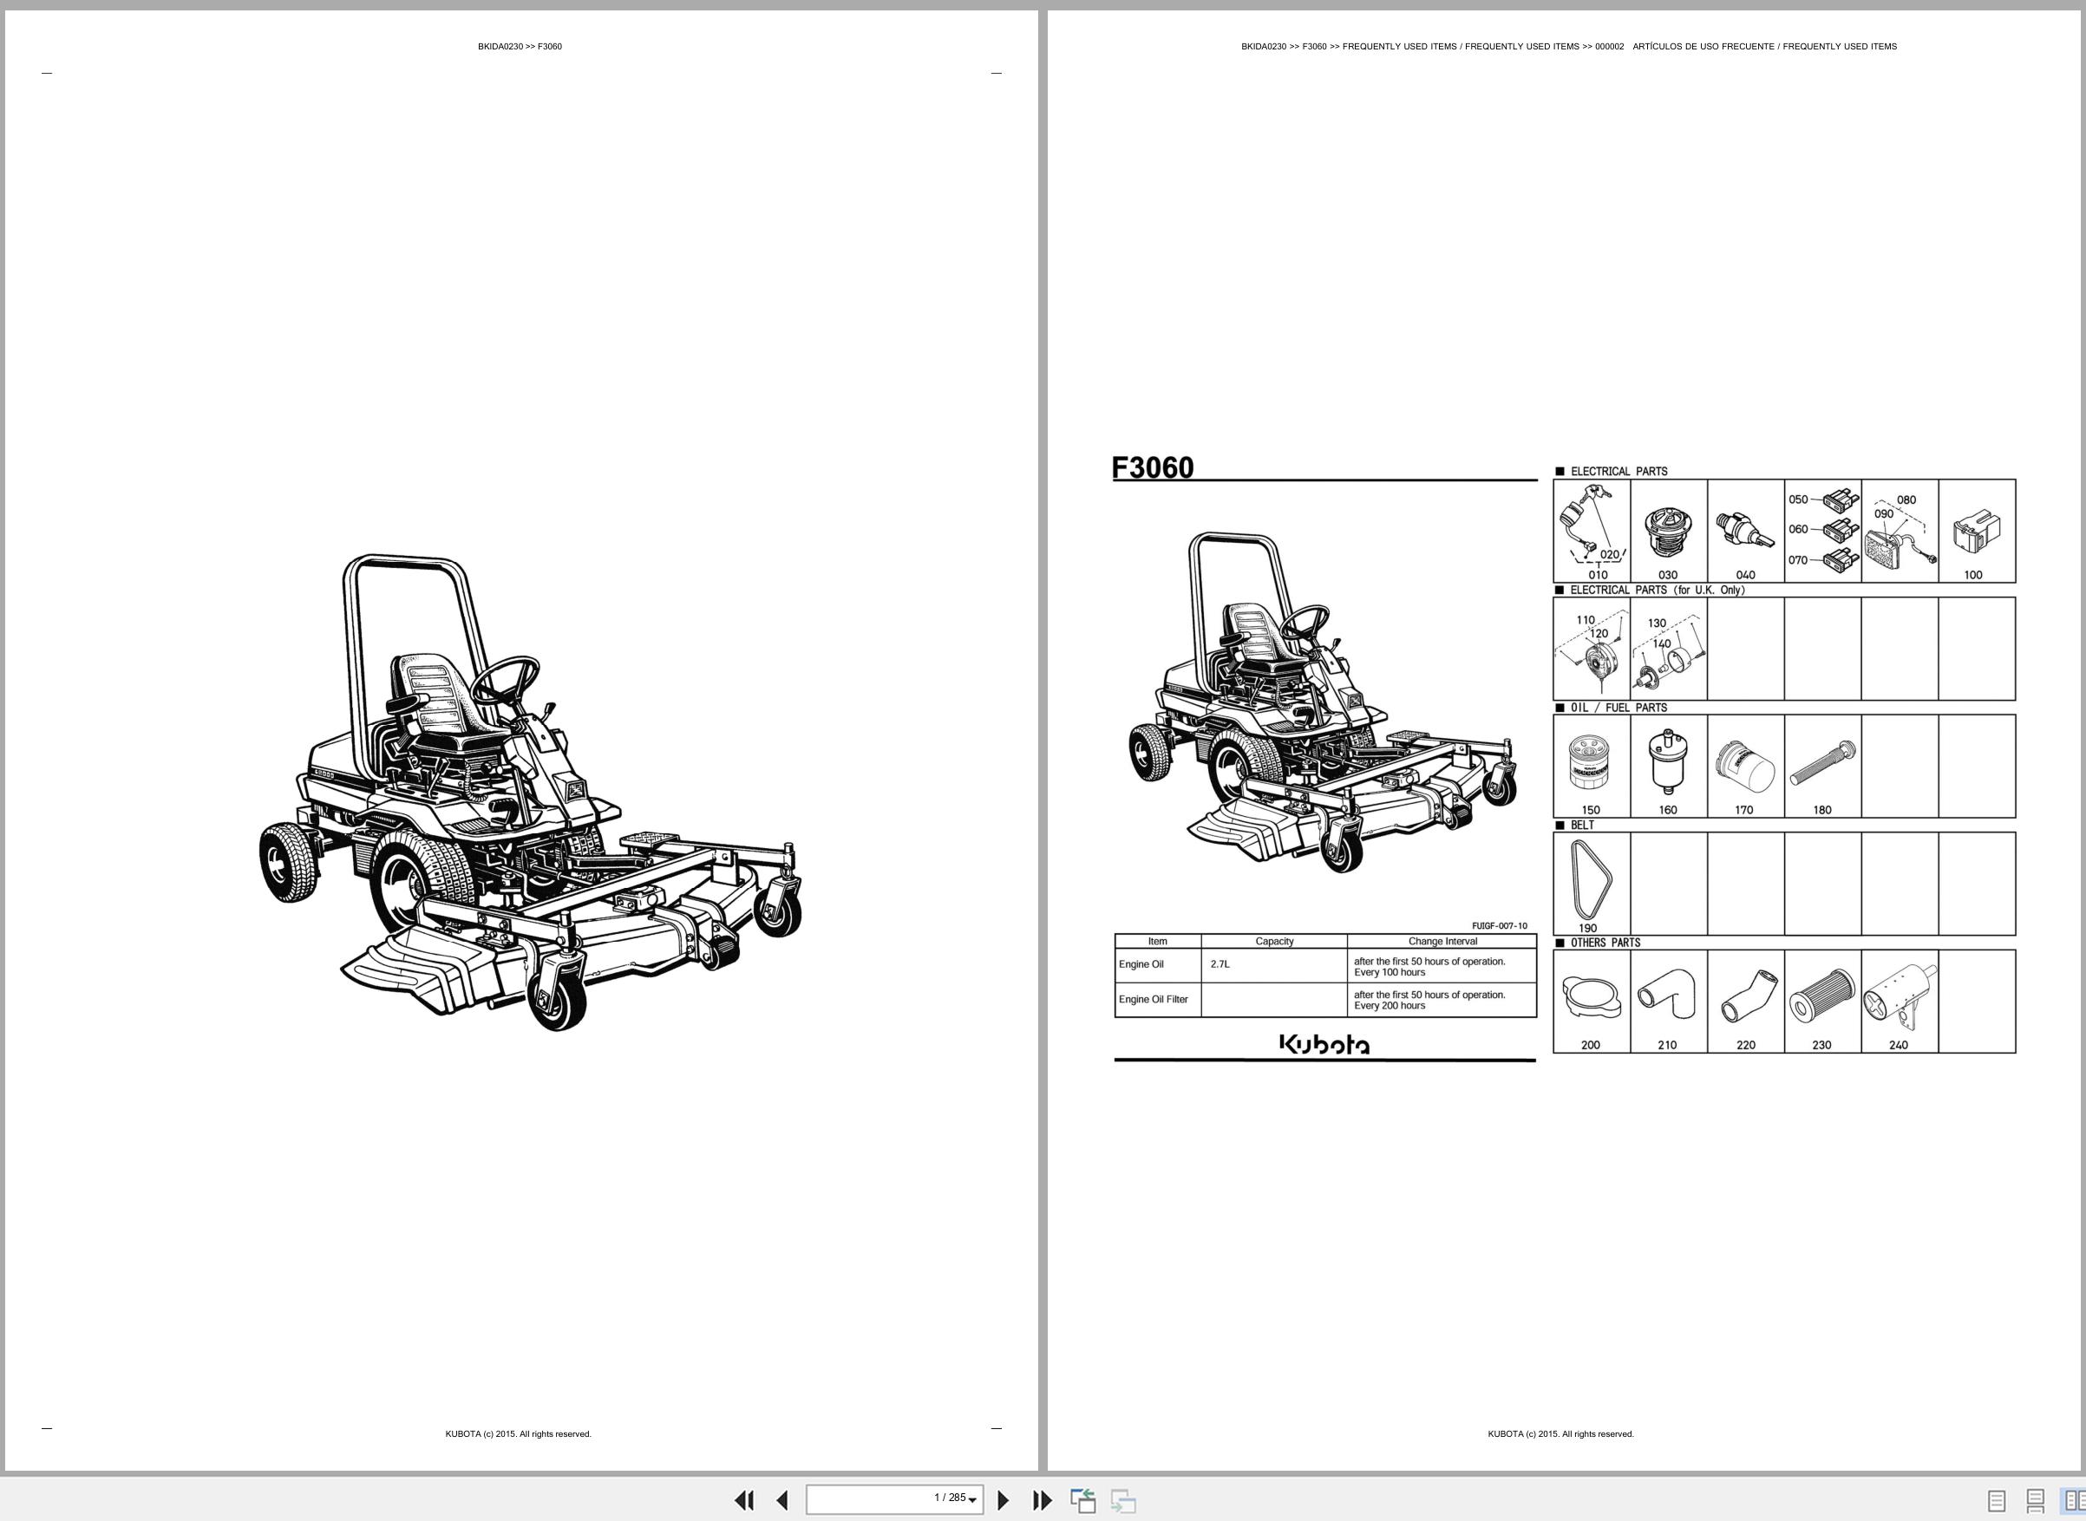
Task: Jump to the last page
Action: (1042, 1500)
